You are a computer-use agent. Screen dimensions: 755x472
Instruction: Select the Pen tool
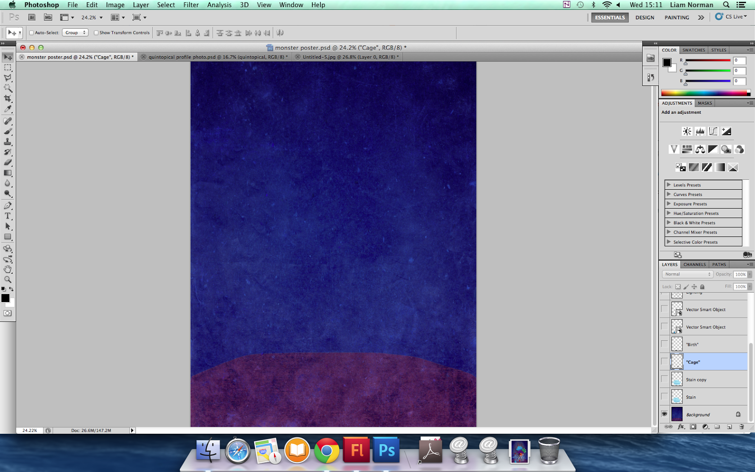[8, 206]
